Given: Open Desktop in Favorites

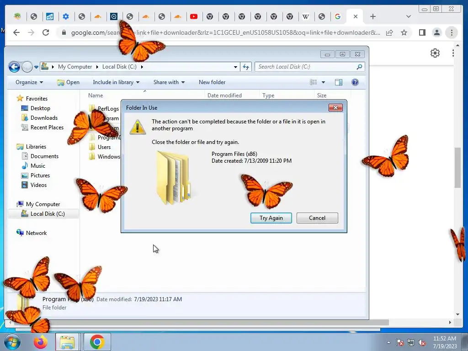Looking at the screenshot, I should [36, 108].
